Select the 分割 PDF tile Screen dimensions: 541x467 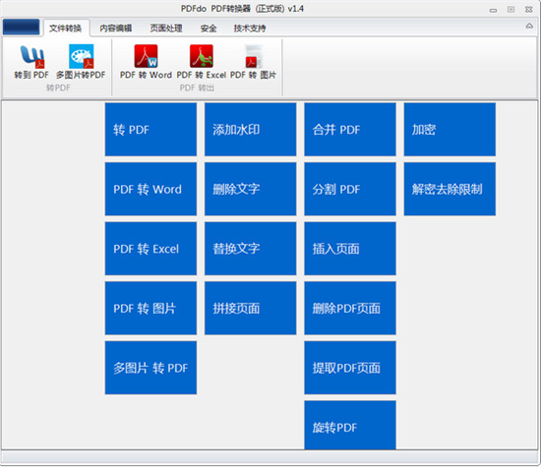coord(350,189)
